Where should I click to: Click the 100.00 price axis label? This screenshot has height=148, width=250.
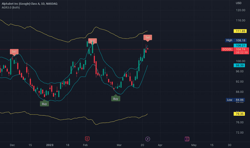tap(240, 61)
